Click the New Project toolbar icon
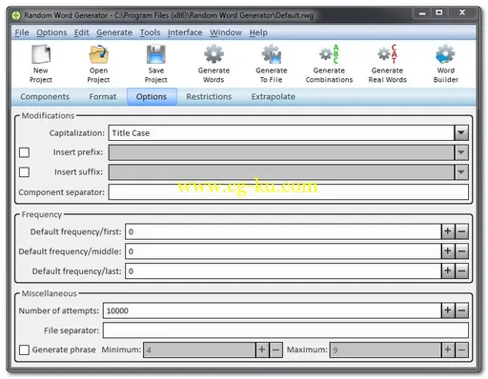 pos(41,54)
